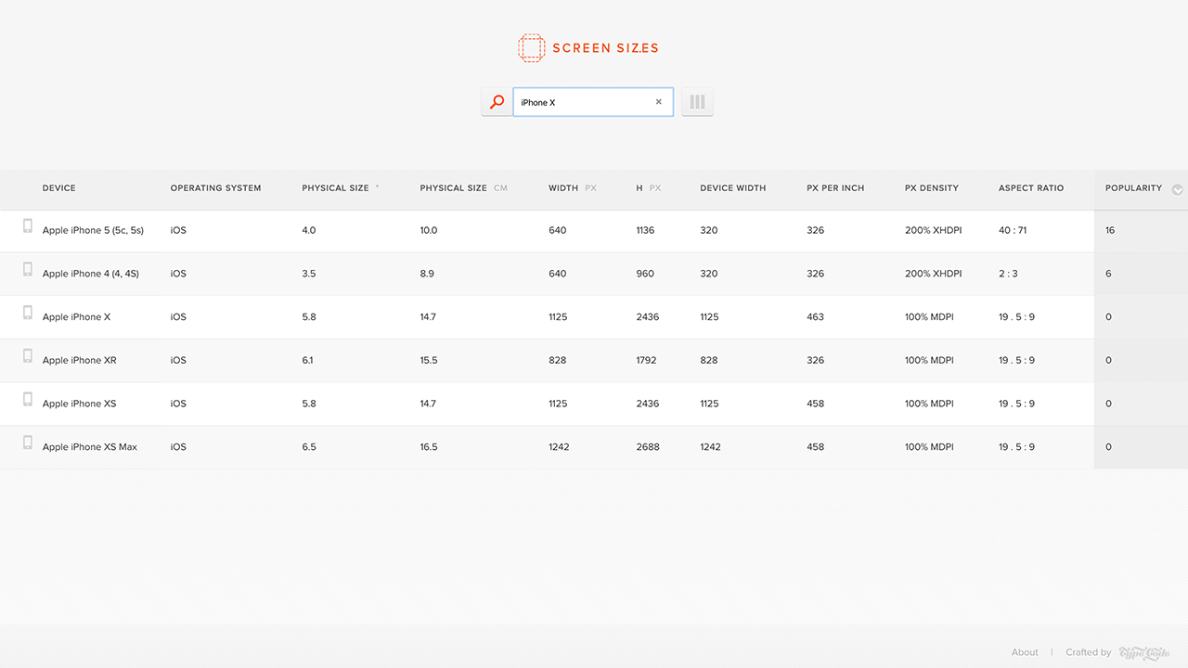Viewport: 1188px width, 668px height.
Task: Select the Apple iPhone XS row
Action: pos(79,404)
